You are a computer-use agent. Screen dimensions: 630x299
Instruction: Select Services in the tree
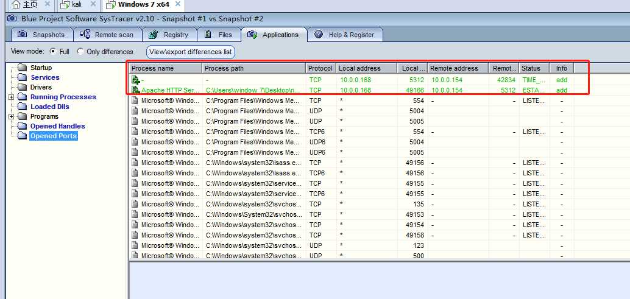pos(45,77)
